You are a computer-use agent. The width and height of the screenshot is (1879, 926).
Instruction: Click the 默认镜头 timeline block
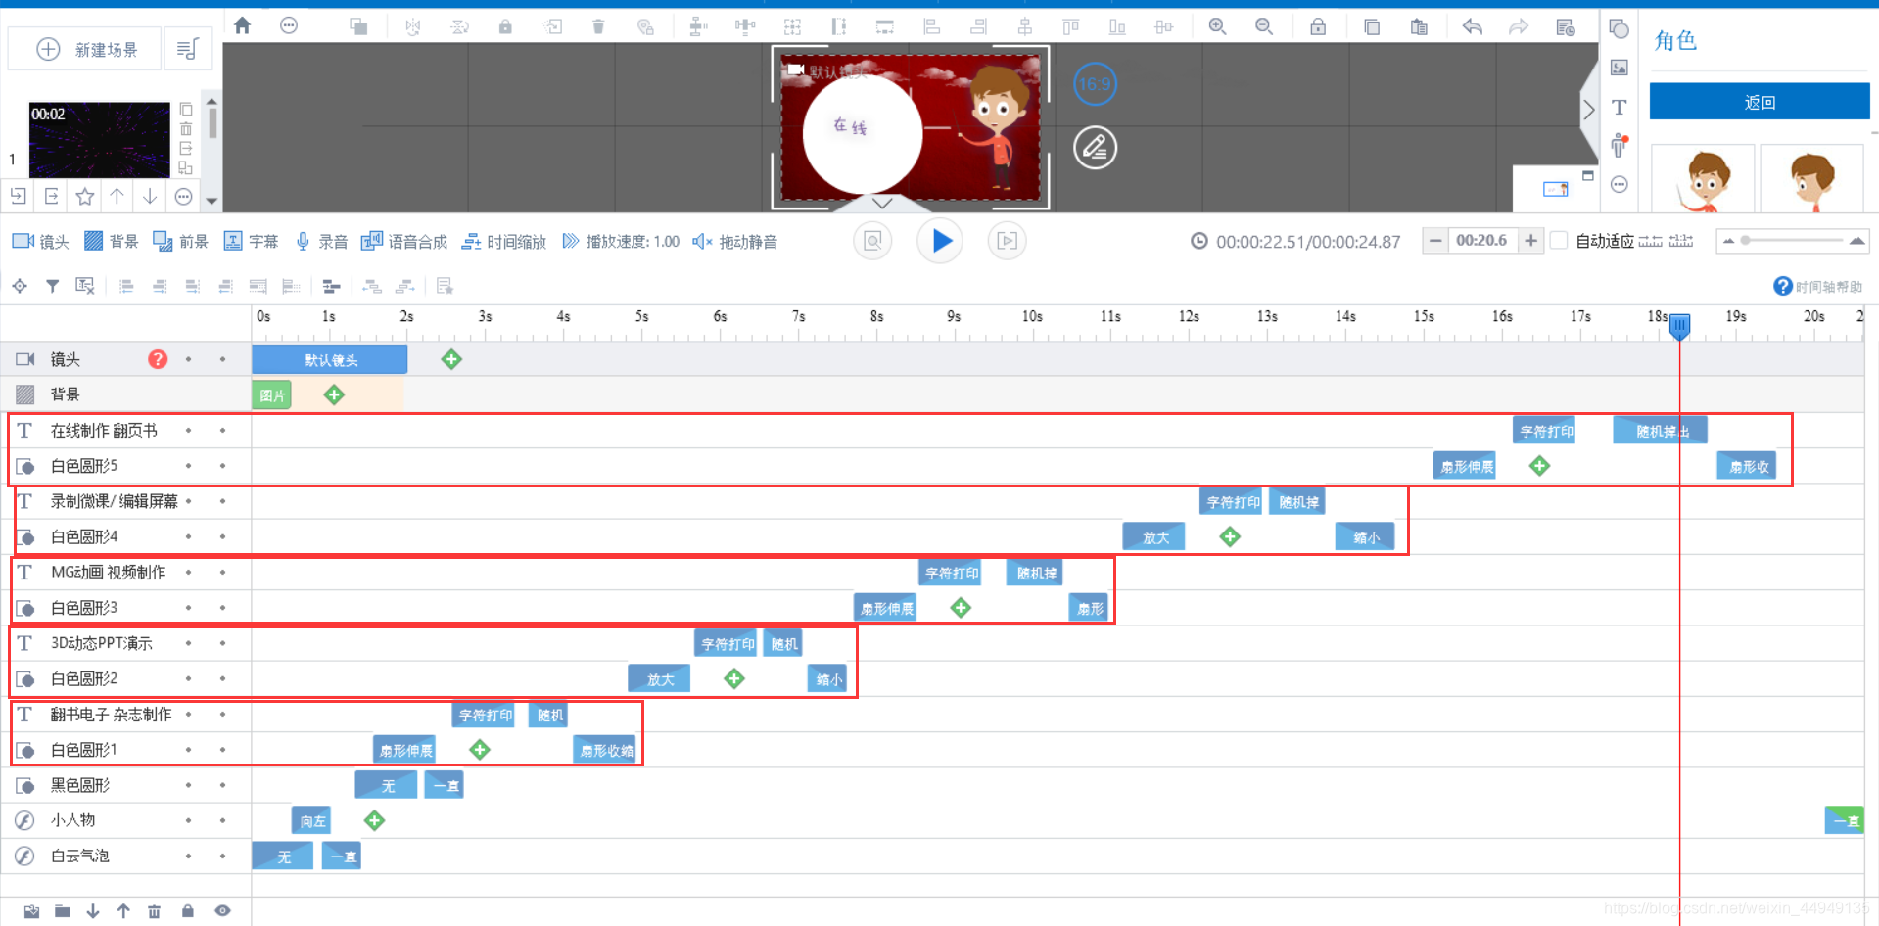[x=330, y=359]
